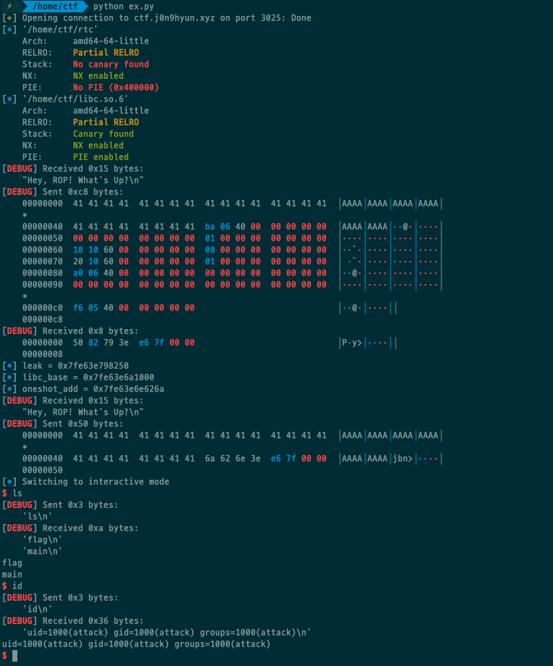Click 'Received 0x15 bytes' first debug line

point(72,169)
